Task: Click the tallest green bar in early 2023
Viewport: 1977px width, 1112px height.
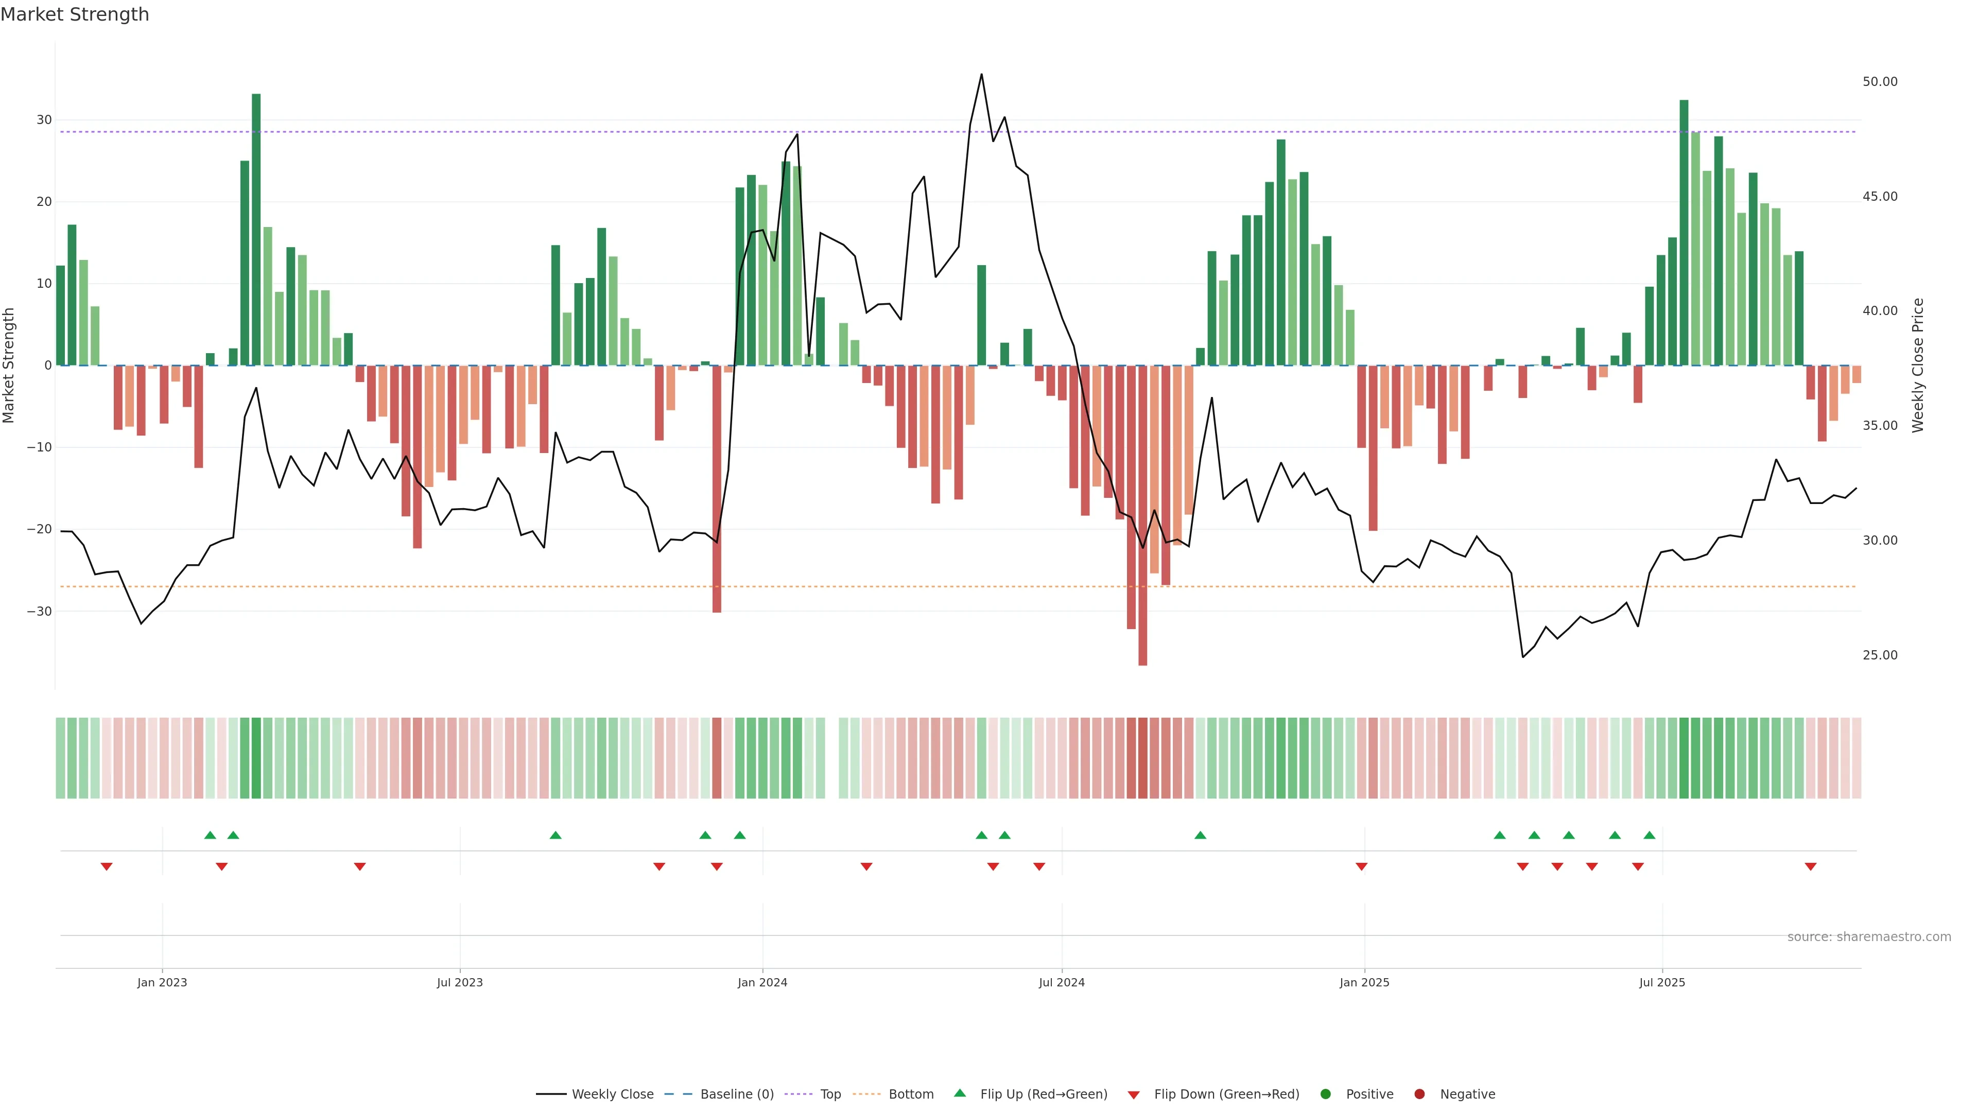Action: pyautogui.click(x=256, y=230)
